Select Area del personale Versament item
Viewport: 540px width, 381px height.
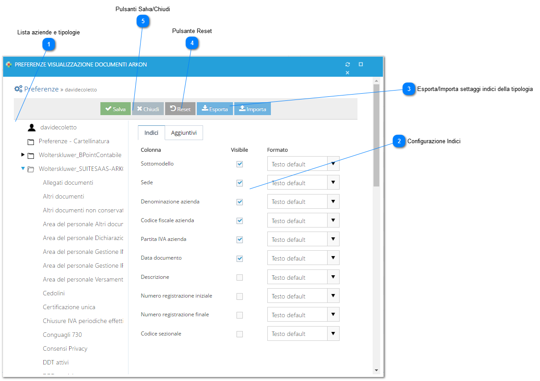[x=83, y=280]
